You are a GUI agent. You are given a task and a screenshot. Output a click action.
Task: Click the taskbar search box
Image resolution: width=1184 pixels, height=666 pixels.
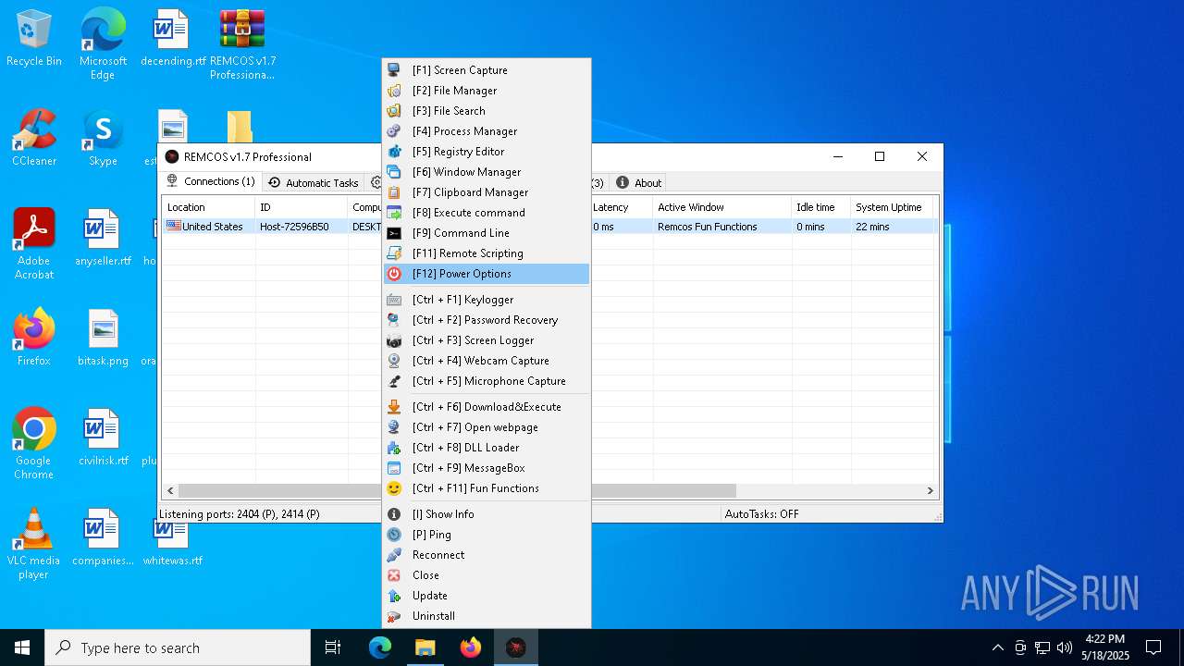pyautogui.click(x=178, y=647)
